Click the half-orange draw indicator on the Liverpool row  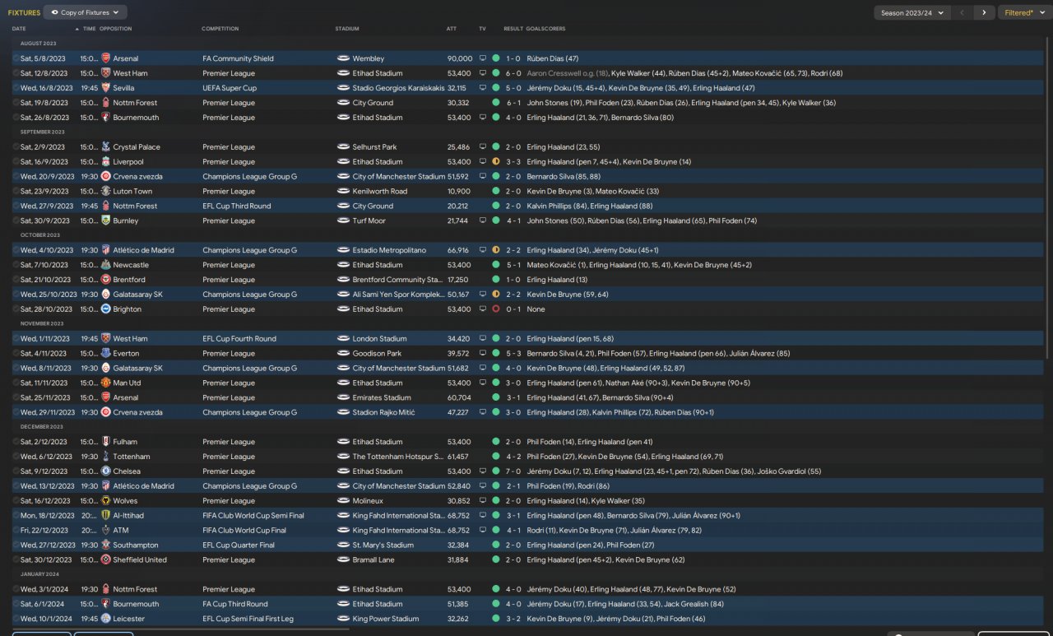[x=495, y=162]
